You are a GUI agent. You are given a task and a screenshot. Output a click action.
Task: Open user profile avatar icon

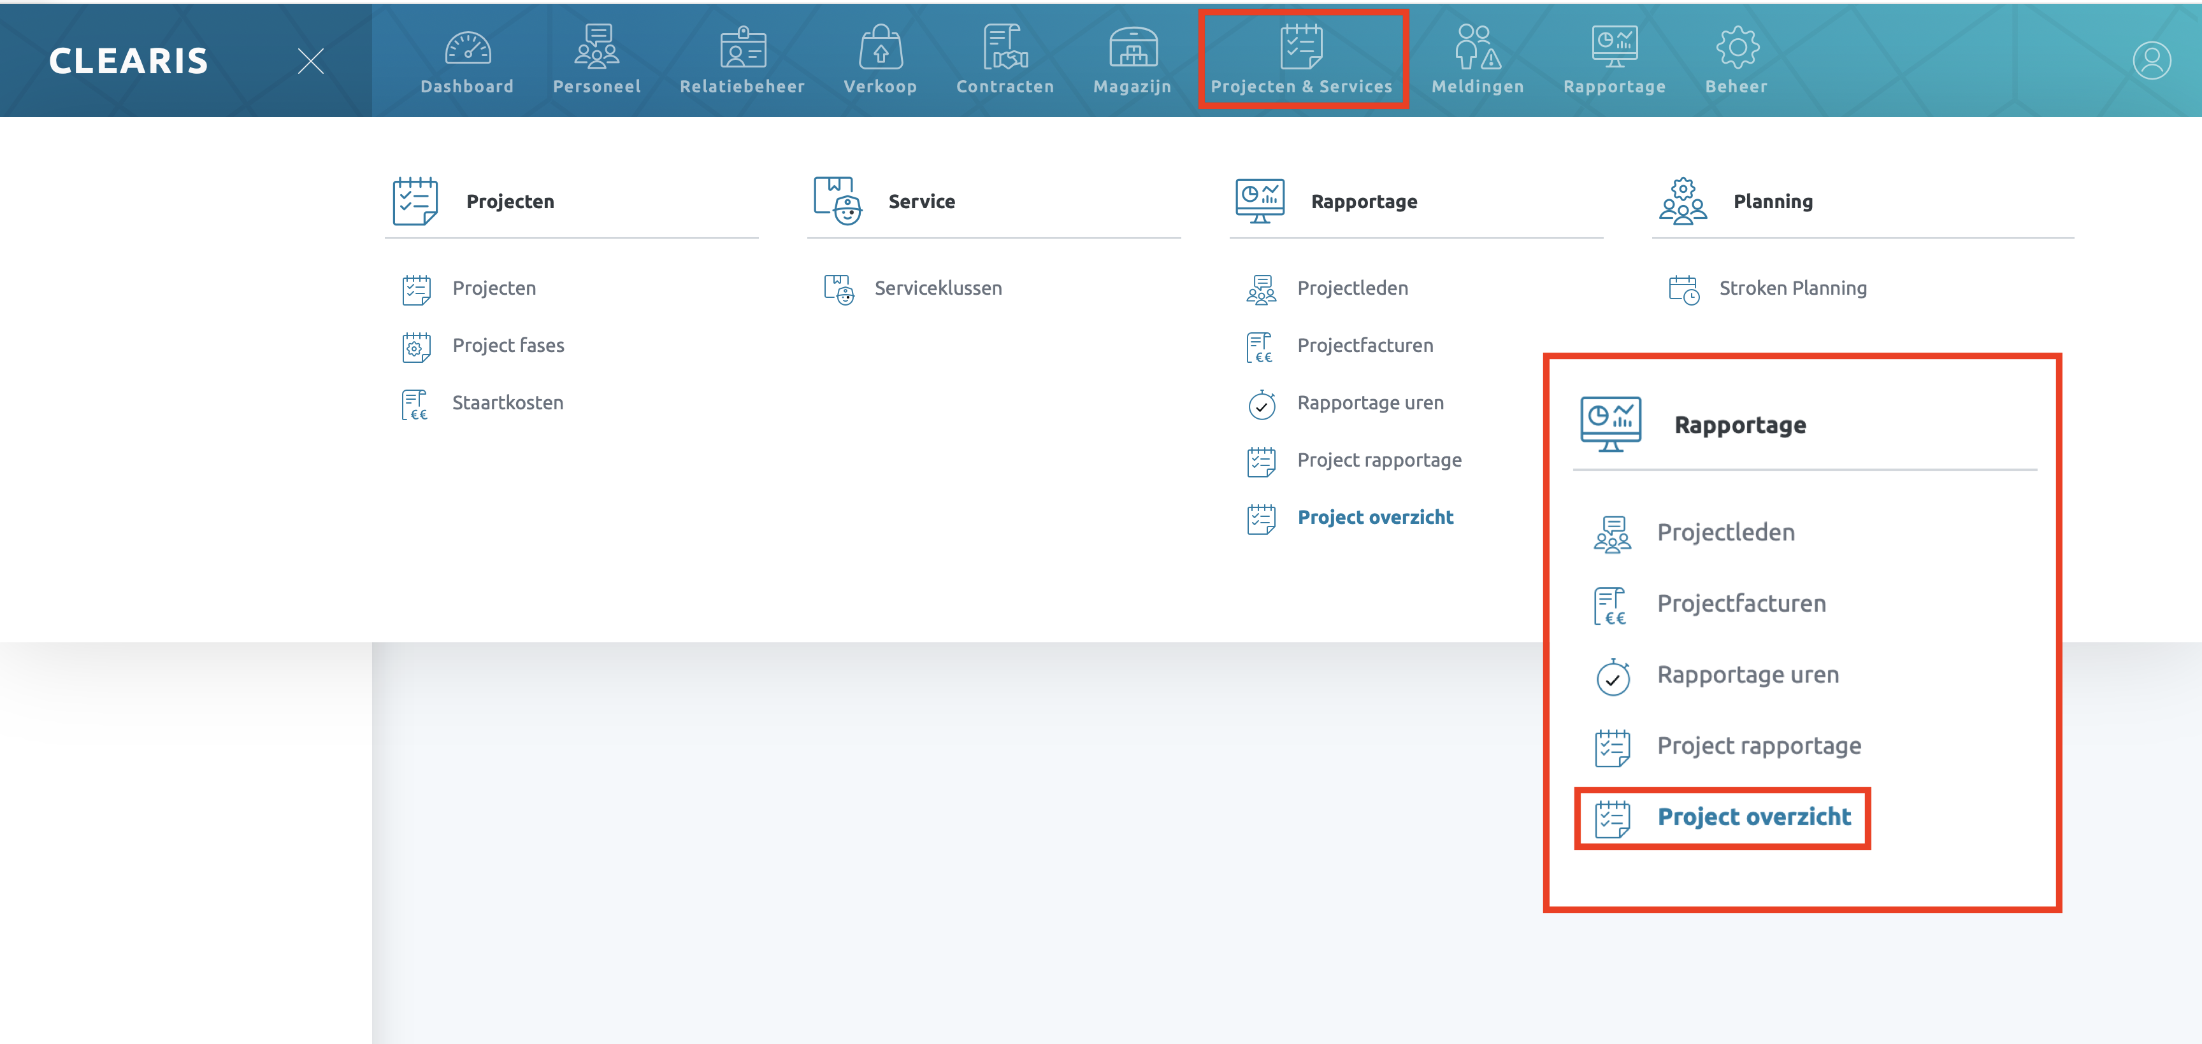pyautogui.click(x=2151, y=60)
